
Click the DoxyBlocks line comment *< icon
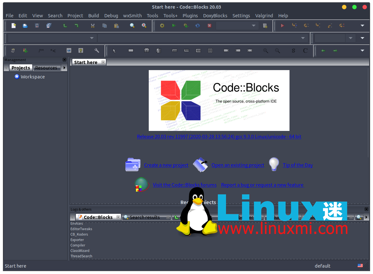[x=53, y=51]
